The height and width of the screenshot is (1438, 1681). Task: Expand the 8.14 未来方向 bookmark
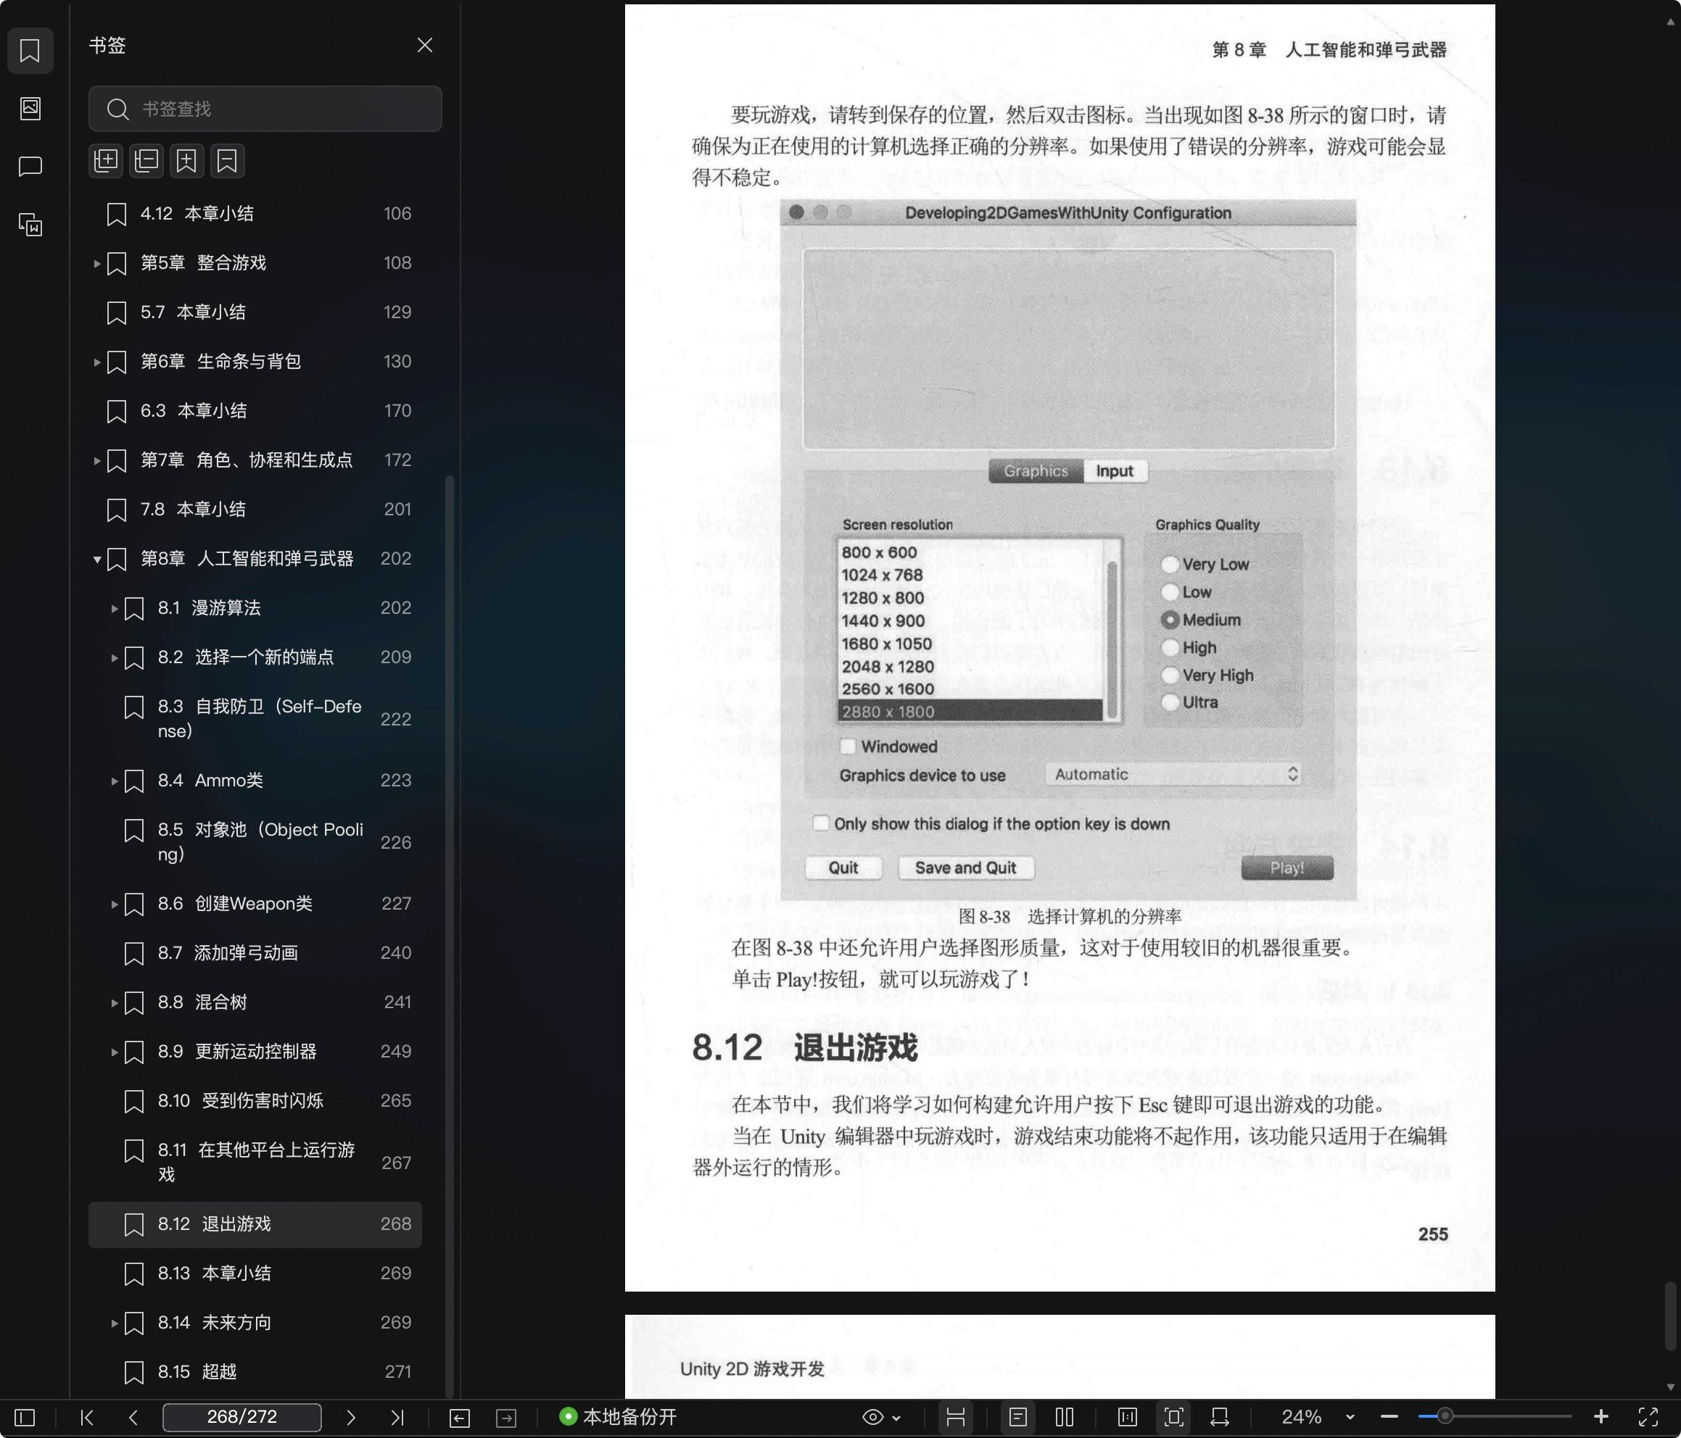115,1323
